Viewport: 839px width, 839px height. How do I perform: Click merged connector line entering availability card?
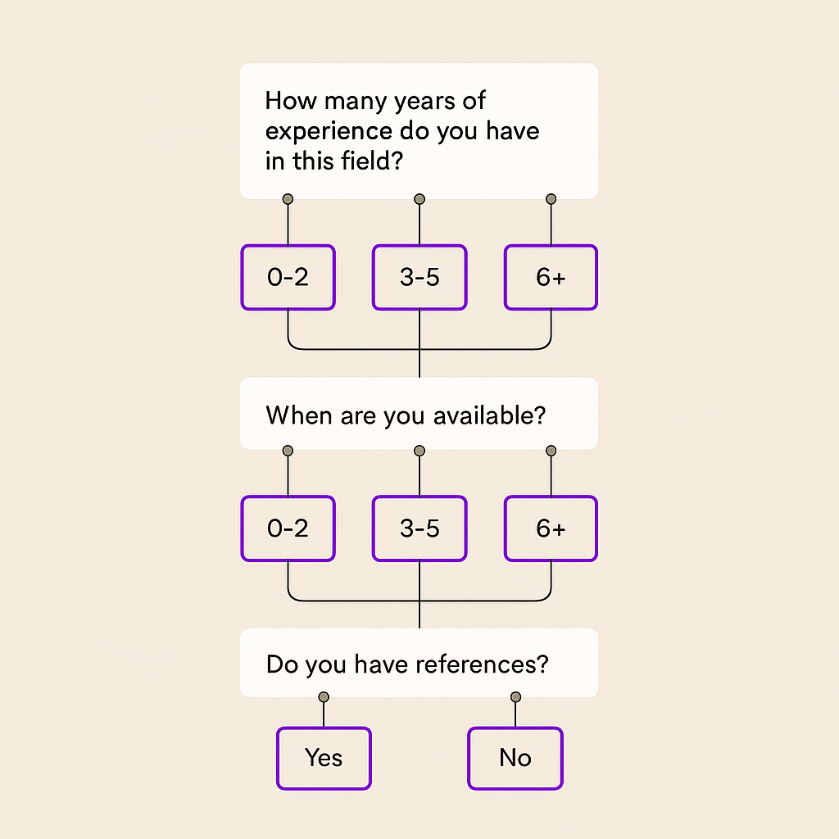pyautogui.click(x=419, y=364)
